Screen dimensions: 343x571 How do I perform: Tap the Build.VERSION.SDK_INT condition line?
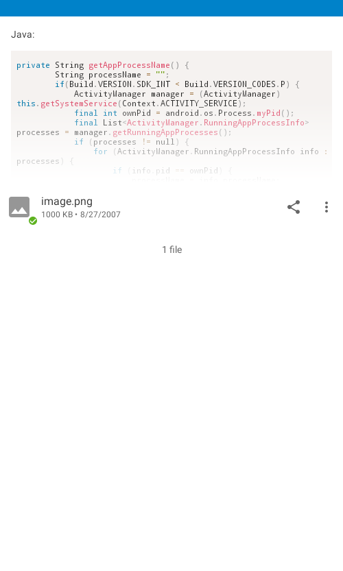point(177,84)
